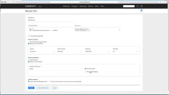Enable Continue recovery even if errors occur
Screen dimensions: 169x95
50,82
